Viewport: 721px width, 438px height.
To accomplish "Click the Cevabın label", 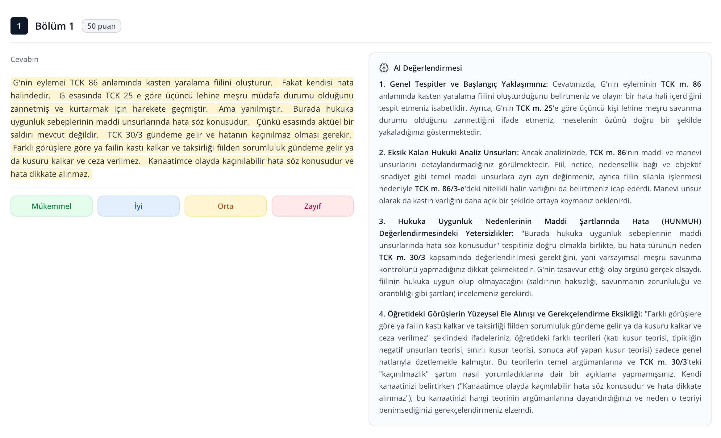I will (x=24, y=59).
